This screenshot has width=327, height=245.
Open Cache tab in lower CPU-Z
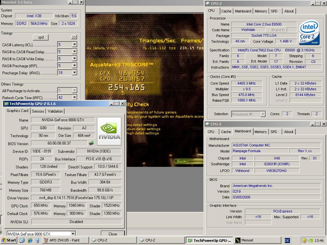click(226, 132)
